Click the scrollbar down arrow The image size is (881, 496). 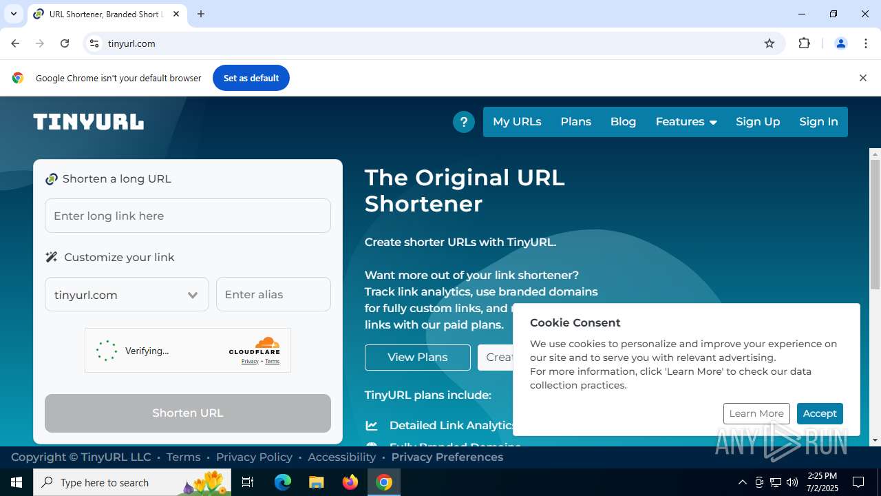pos(875,440)
